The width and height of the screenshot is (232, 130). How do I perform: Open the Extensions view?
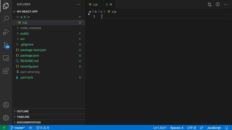6,71
